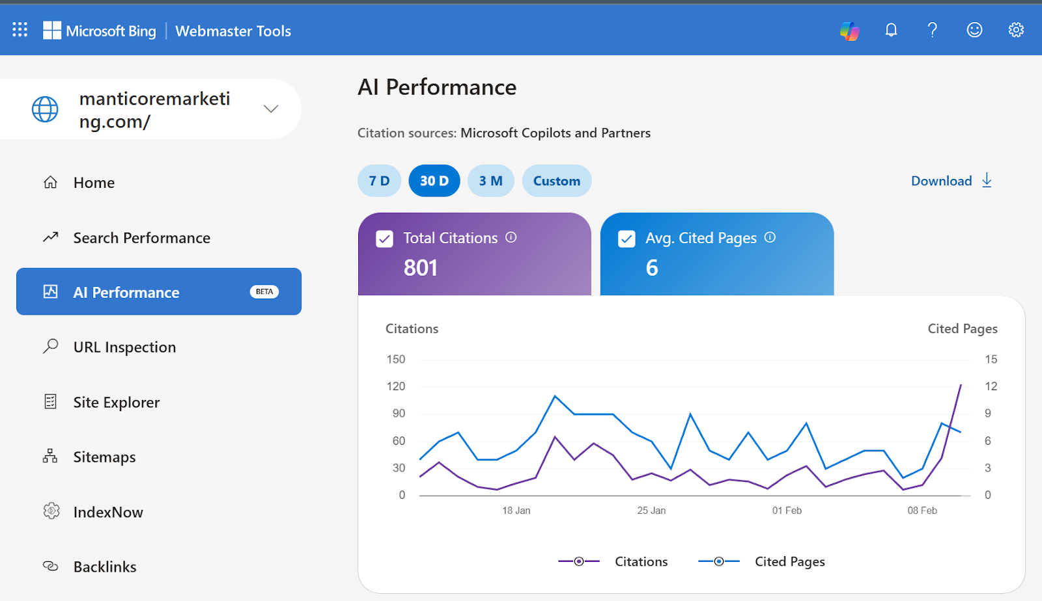Select the 7 D time range

click(379, 181)
